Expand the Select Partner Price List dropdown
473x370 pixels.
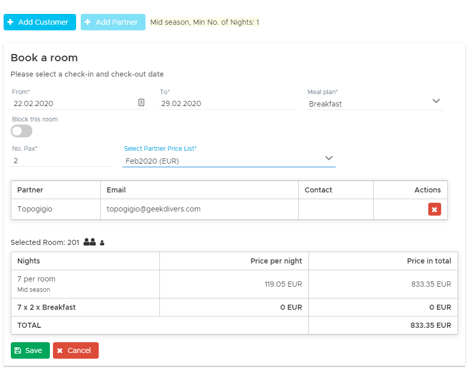pos(229,161)
